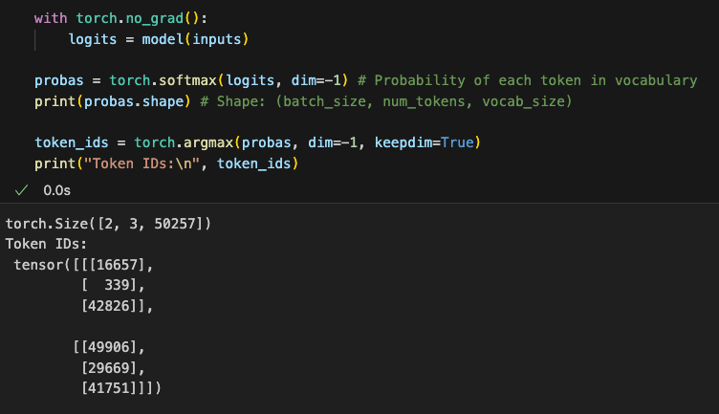The image size is (719, 414).
Task: Click torch.Size([2, 3, 50257]) output line
Action: point(108,224)
